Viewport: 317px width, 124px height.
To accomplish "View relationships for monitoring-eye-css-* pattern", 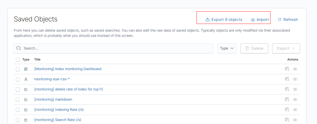I will pyautogui.click(x=295, y=79).
